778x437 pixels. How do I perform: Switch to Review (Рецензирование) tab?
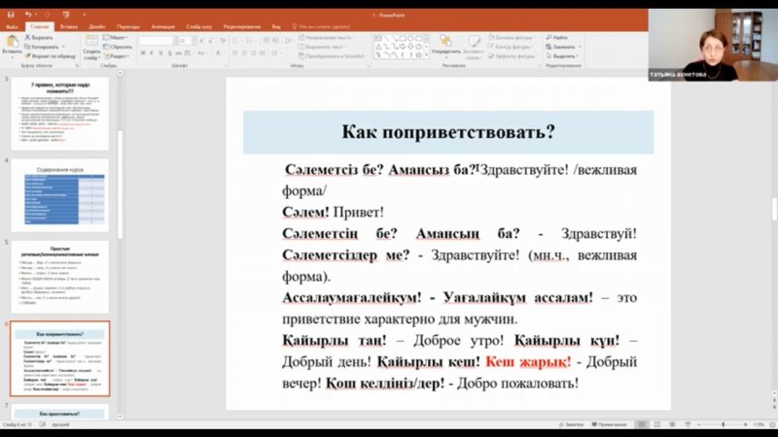coord(241,27)
